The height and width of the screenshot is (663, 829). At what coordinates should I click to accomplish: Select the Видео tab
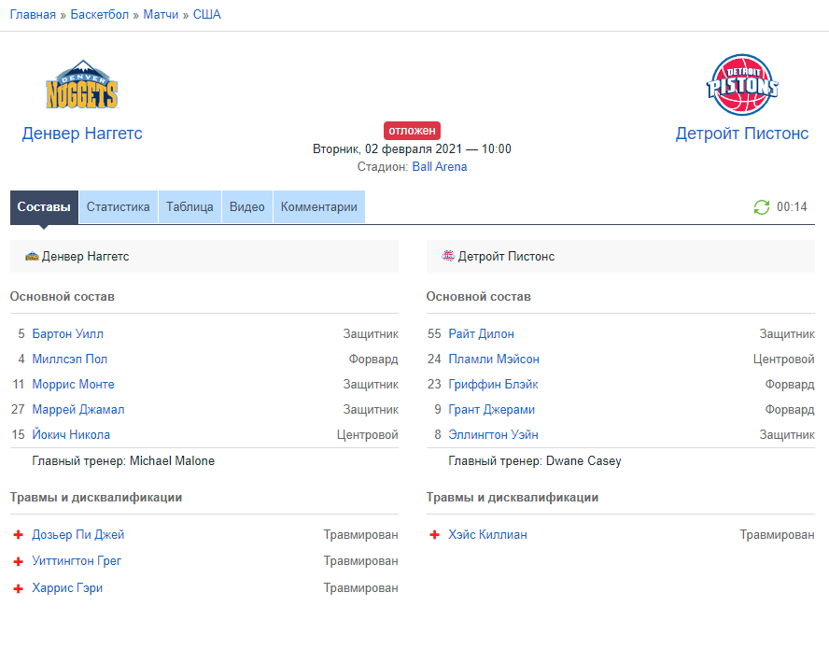click(x=247, y=207)
